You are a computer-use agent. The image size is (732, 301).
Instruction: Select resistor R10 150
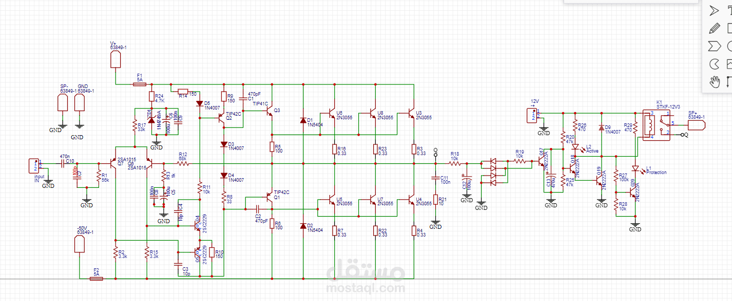(x=212, y=252)
